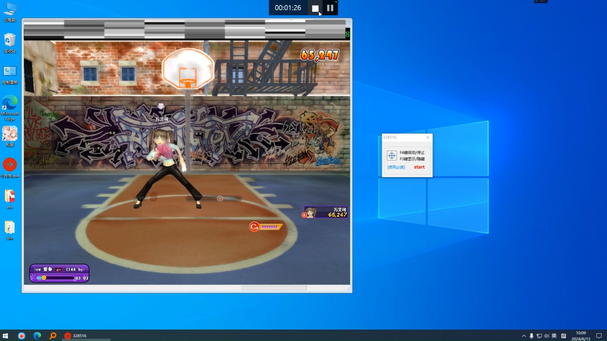Image resolution: width=607 pixels, height=341 pixels.
Task: Stop the screen recording
Action: (x=315, y=8)
